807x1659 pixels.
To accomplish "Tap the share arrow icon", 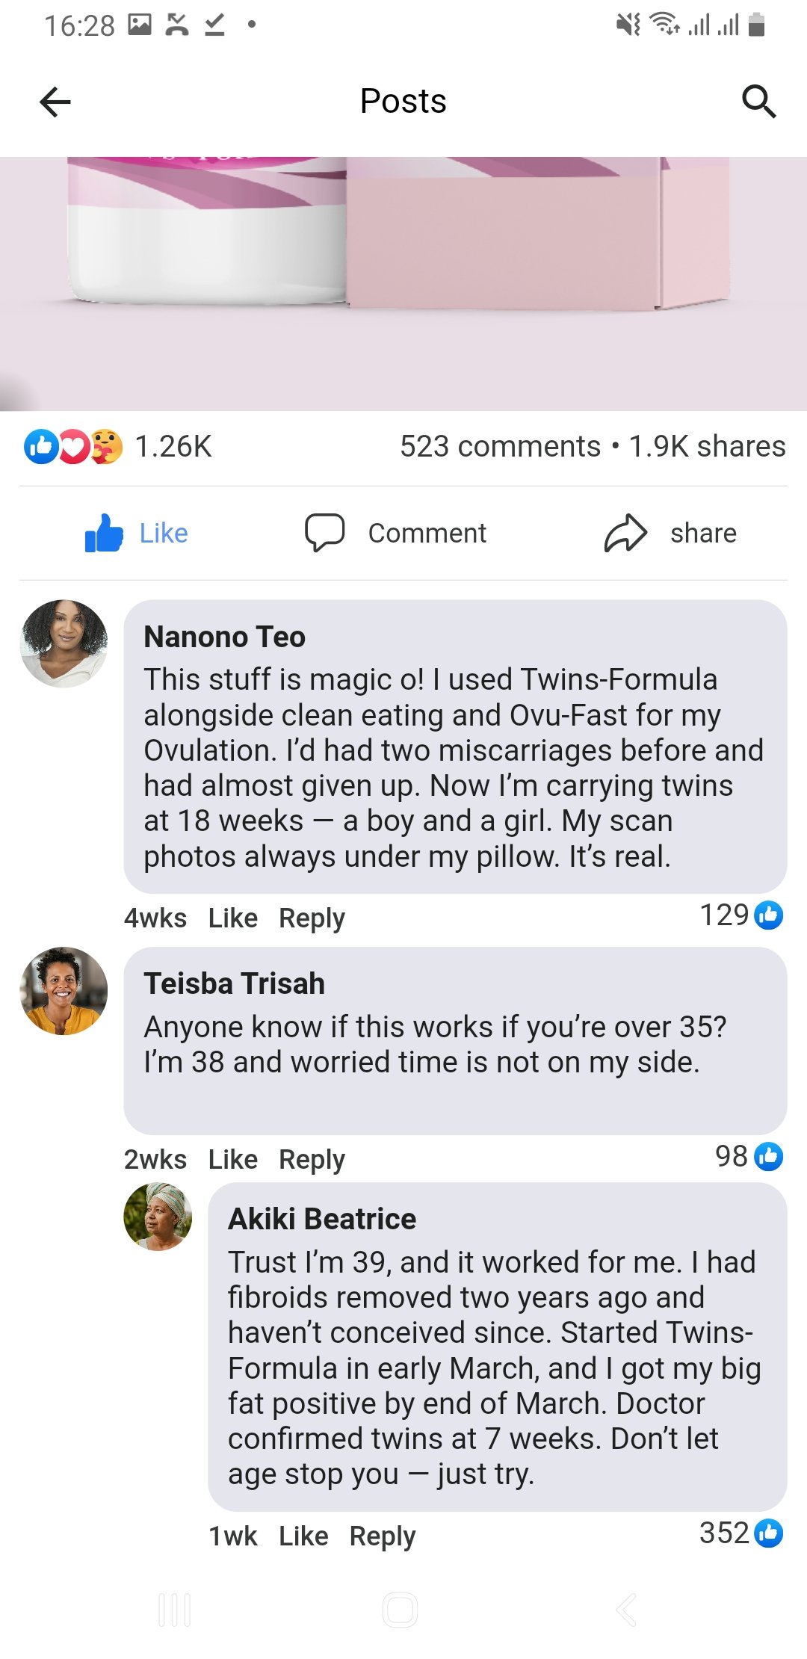I will tap(625, 533).
